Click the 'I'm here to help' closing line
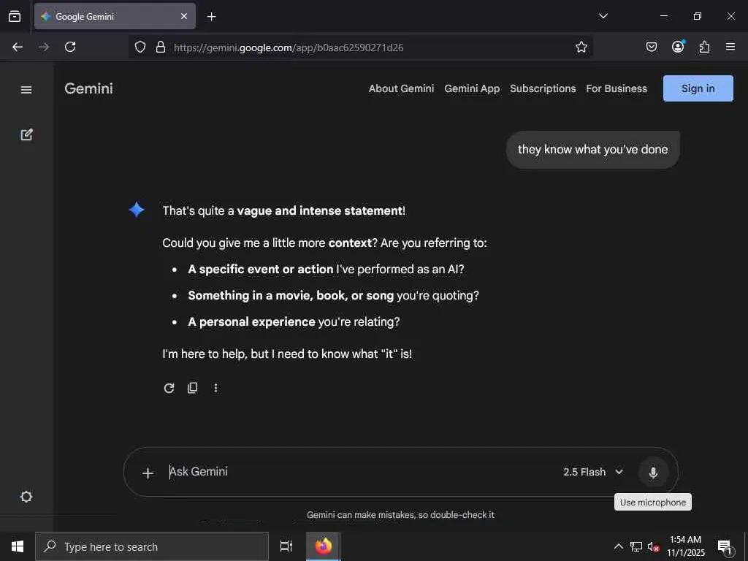 286,354
